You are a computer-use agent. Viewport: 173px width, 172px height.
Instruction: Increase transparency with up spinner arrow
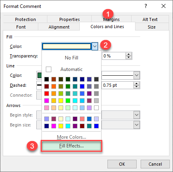128,54
